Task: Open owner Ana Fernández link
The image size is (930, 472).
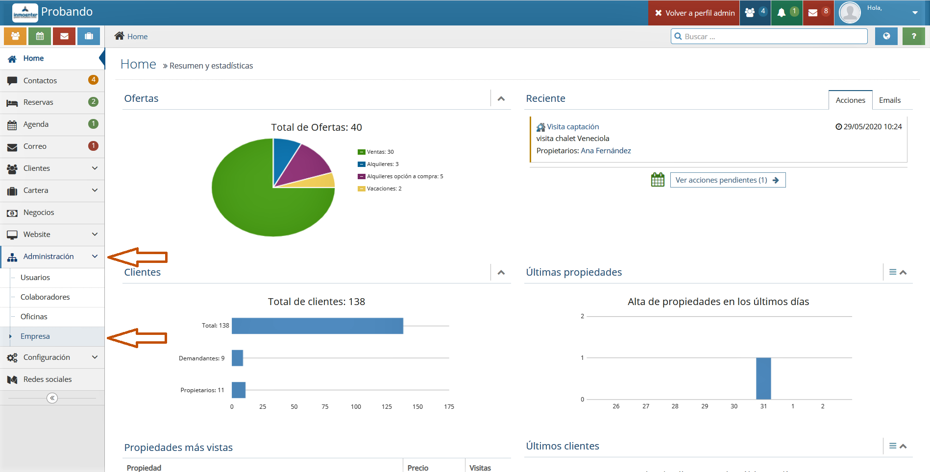Action: coord(606,151)
